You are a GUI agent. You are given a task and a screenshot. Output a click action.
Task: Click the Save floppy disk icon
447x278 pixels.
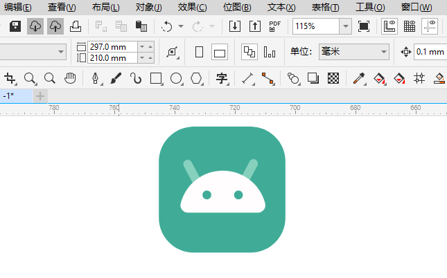(15, 26)
